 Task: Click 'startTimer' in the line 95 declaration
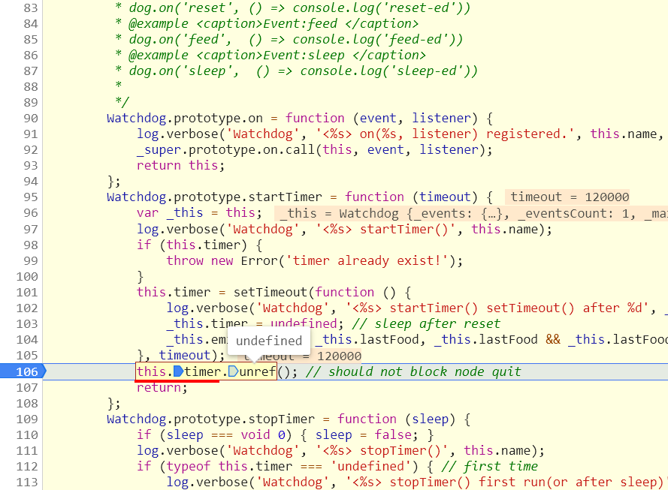[x=285, y=197]
